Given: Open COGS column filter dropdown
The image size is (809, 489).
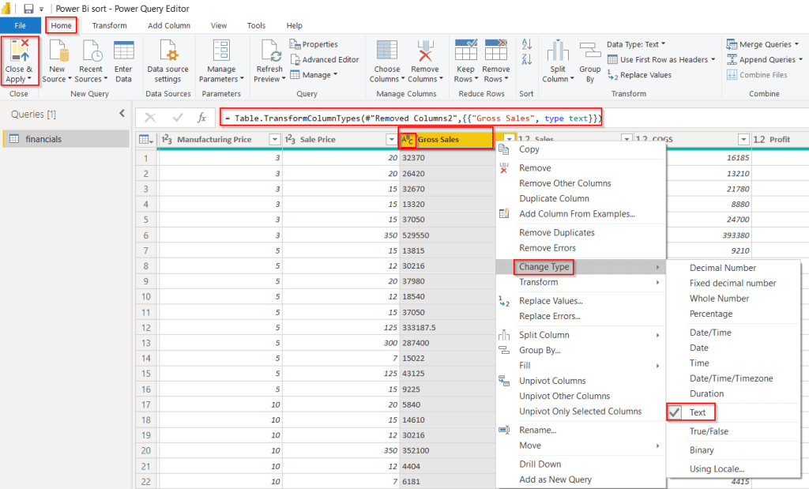Looking at the screenshot, I should tap(743, 139).
